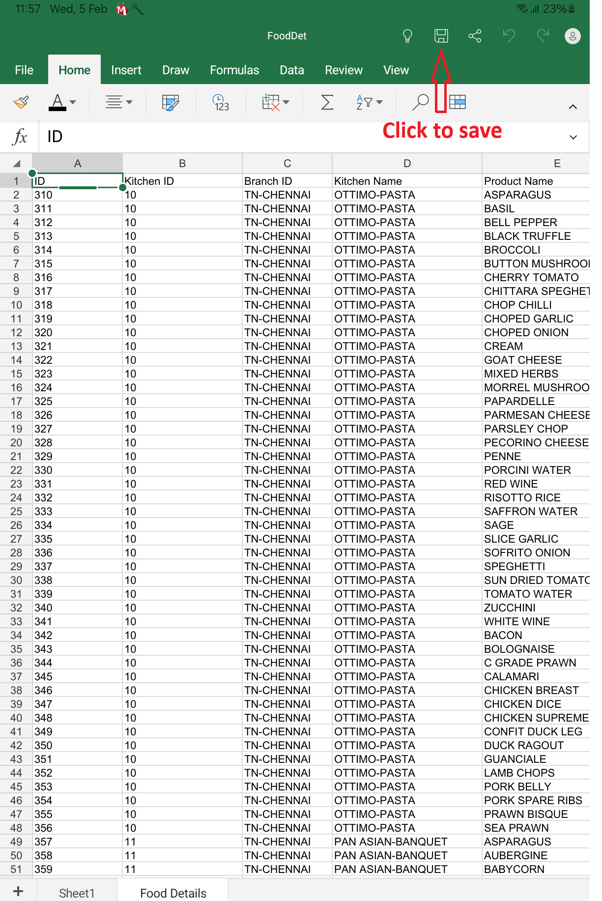Screen dimensions: 602x901
Task: Click the table view icon
Action: point(457,102)
